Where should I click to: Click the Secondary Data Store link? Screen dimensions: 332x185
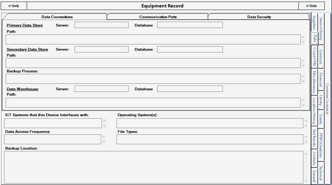coord(27,49)
